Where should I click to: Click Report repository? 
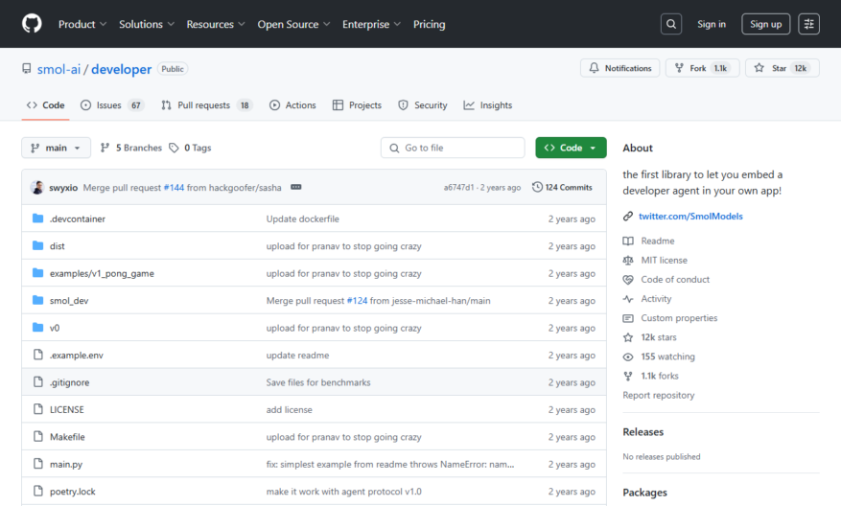(658, 395)
